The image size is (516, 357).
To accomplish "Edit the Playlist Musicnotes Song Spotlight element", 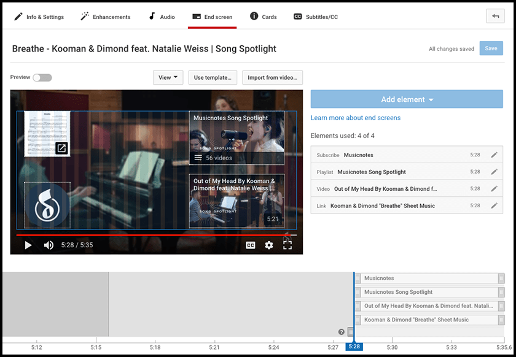I will (494, 172).
